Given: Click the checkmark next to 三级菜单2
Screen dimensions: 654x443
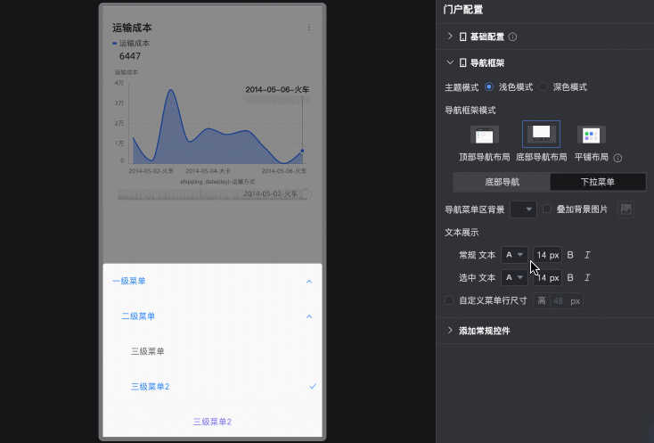Looking at the screenshot, I should pyautogui.click(x=313, y=387).
